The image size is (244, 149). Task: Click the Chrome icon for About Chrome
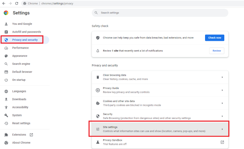pyautogui.click(x=6, y=143)
